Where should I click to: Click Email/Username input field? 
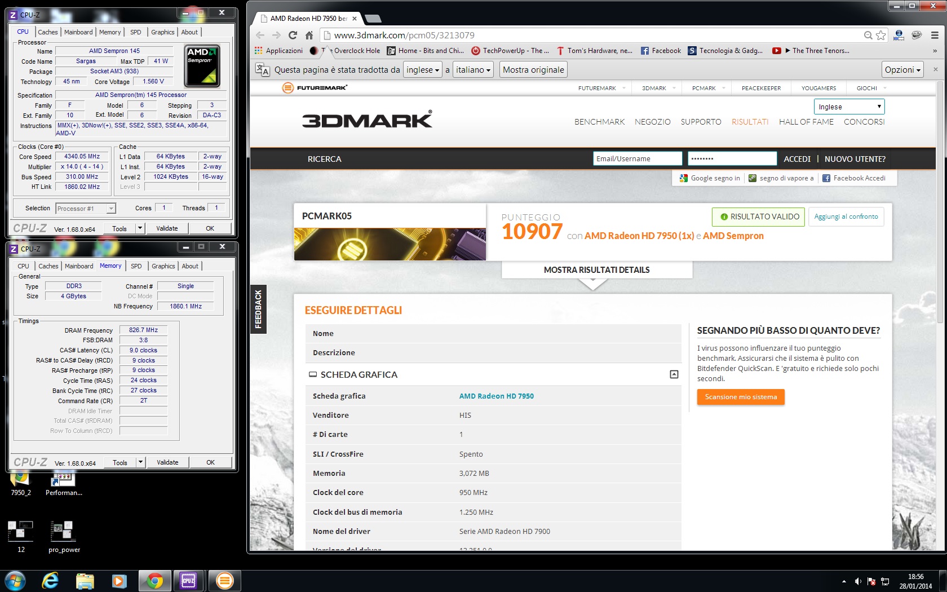click(x=638, y=158)
